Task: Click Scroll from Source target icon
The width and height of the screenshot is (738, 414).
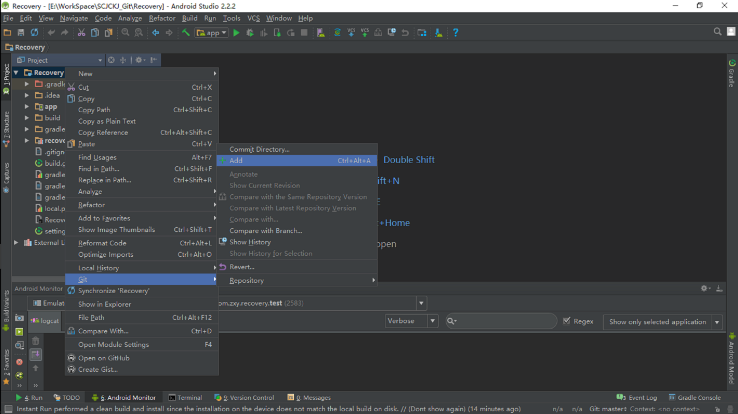Action: tap(111, 60)
